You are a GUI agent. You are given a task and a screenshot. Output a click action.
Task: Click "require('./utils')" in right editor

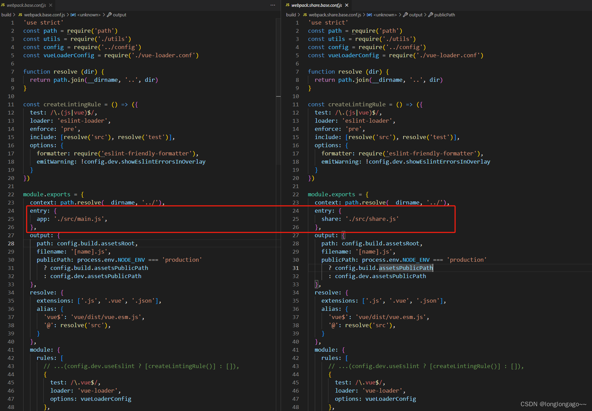[385, 39]
